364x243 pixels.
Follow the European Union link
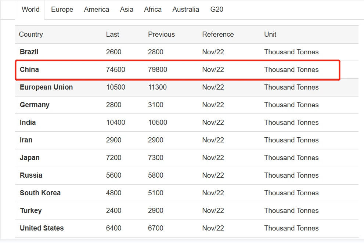point(46,87)
